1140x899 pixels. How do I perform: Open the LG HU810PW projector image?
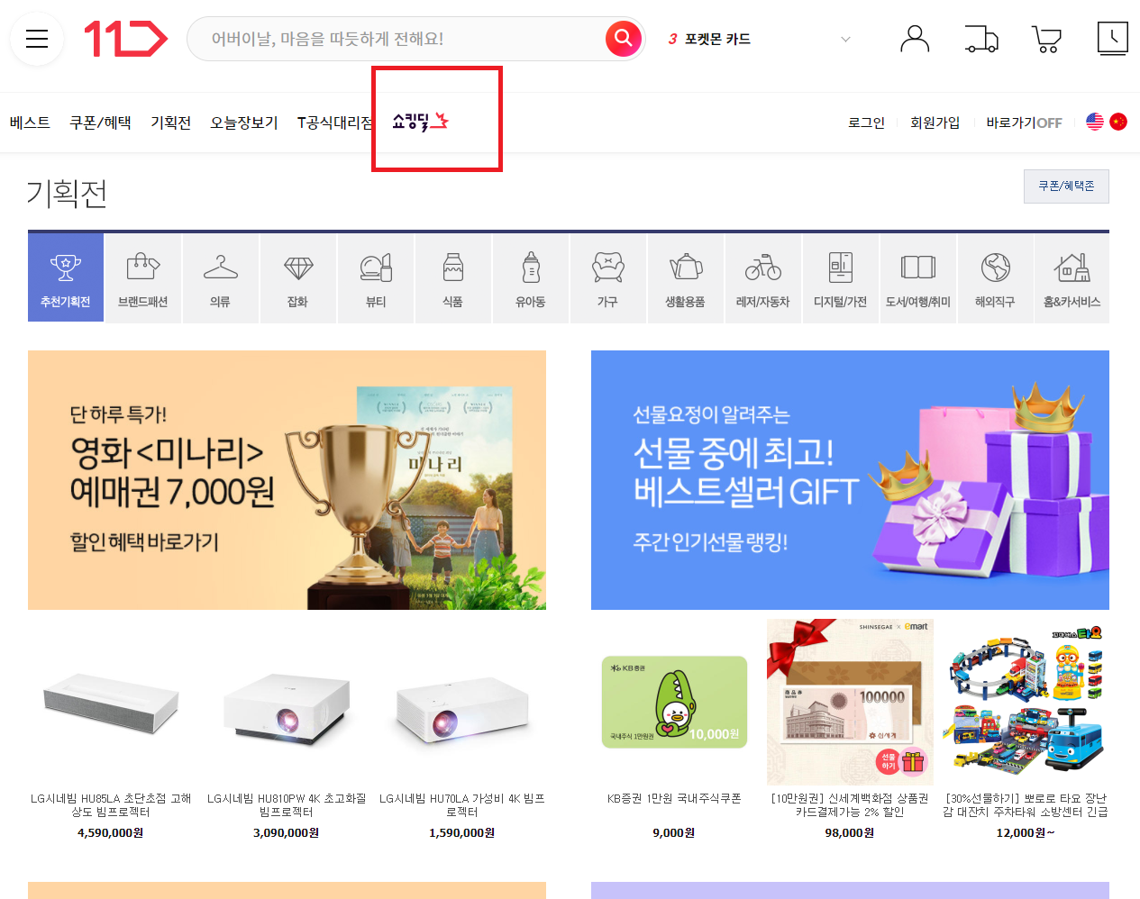(x=287, y=703)
